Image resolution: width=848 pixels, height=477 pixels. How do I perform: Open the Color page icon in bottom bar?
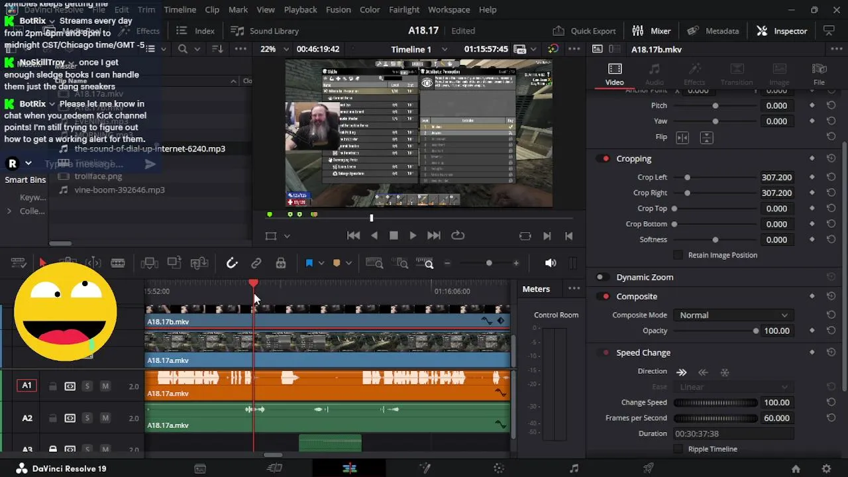pyautogui.click(x=500, y=468)
